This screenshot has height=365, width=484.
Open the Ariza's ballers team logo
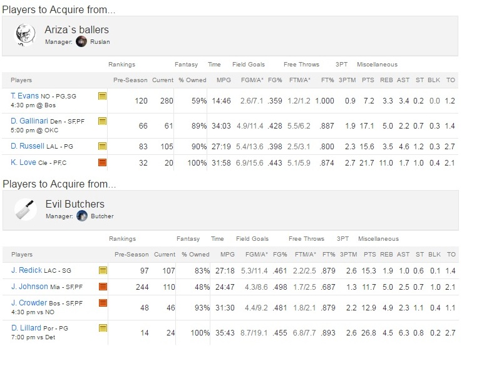[x=25, y=35]
